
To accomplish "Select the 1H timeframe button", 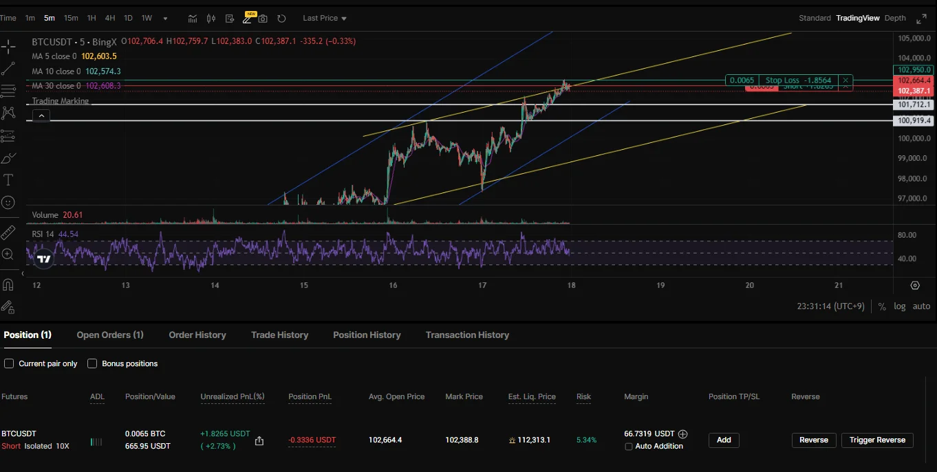I will pyautogui.click(x=91, y=18).
